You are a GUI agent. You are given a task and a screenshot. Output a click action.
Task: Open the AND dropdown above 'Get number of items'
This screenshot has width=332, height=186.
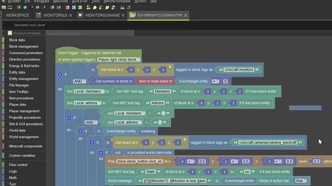[x=79, y=81]
